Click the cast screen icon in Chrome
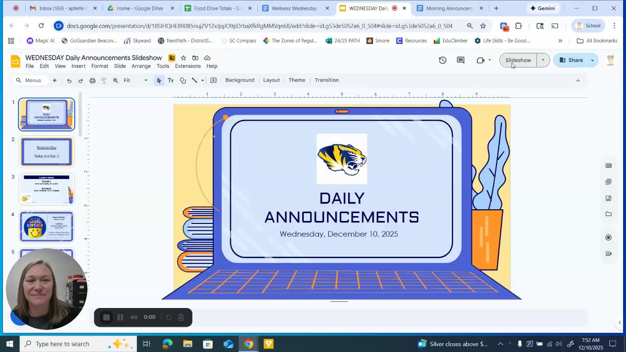This screenshot has height=352, width=626. coord(555,26)
